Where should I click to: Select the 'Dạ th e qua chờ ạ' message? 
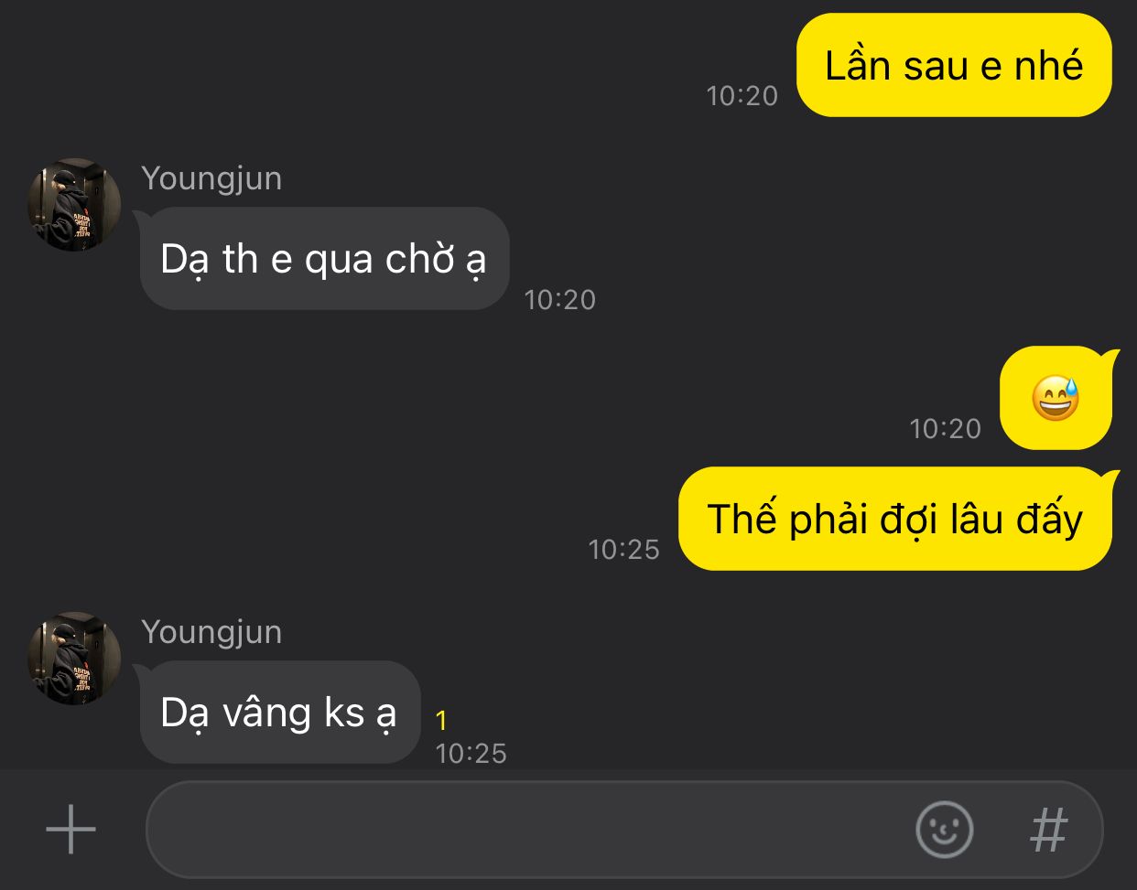pos(323,259)
